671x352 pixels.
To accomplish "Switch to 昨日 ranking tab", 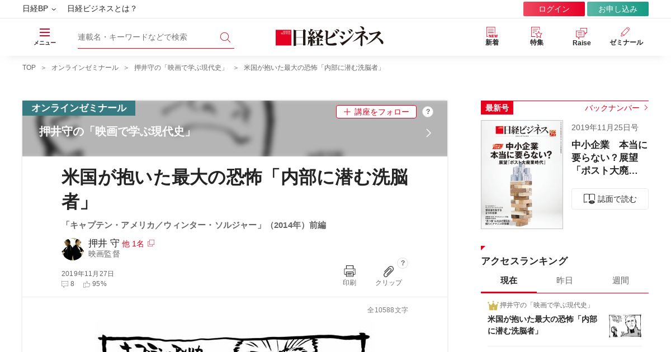I will pyautogui.click(x=565, y=280).
